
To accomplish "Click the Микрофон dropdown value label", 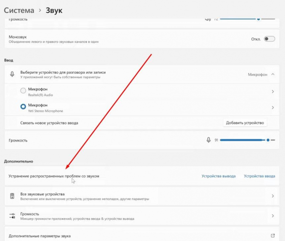I will coord(257,75).
